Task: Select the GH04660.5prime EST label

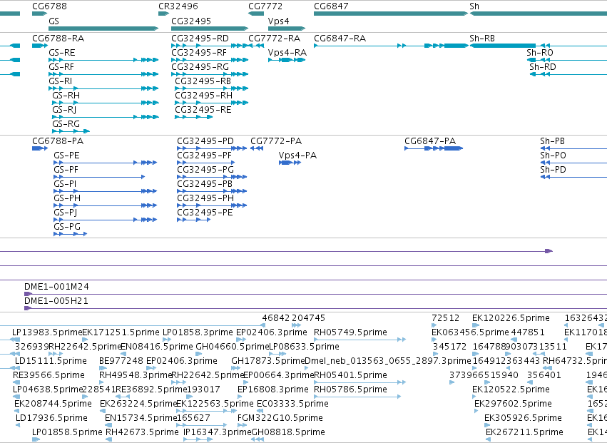Action: (233, 347)
